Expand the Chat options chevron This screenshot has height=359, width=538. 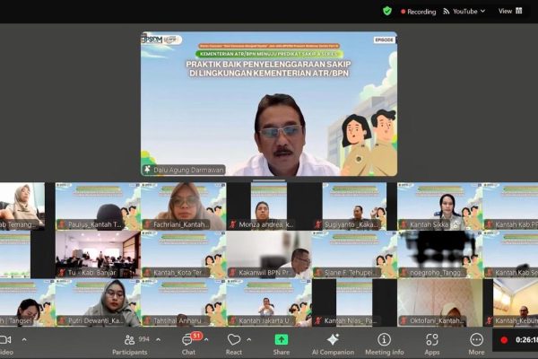click(206, 340)
